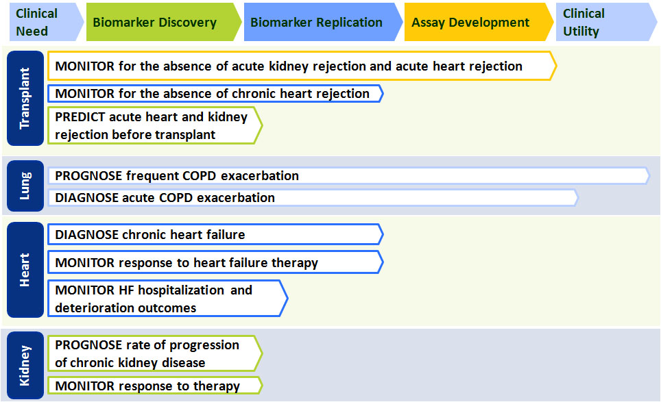Image resolution: width=661 pixels, height=402 pixels.
Task: Click arrow tip of PROGNOSE COPD bar
Action: tap(647, 175)
